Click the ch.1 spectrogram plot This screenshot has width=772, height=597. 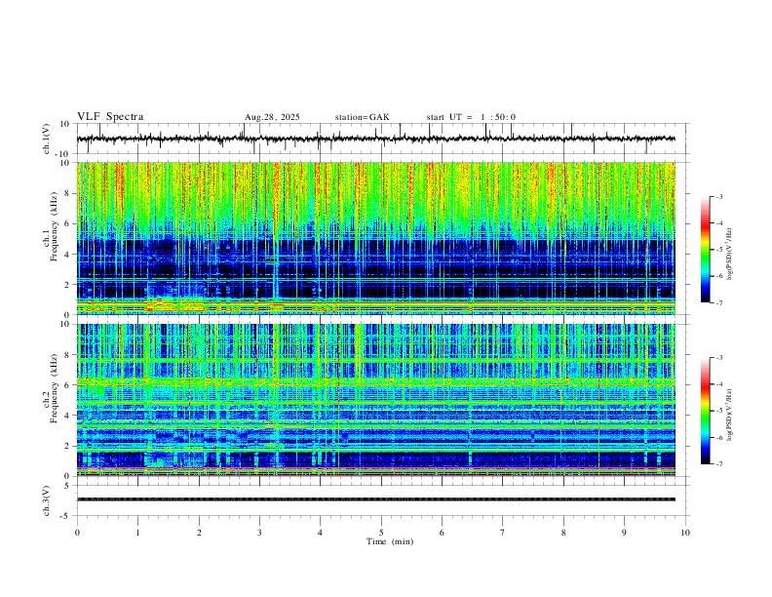pyautogui.click(x=375, y=238)
